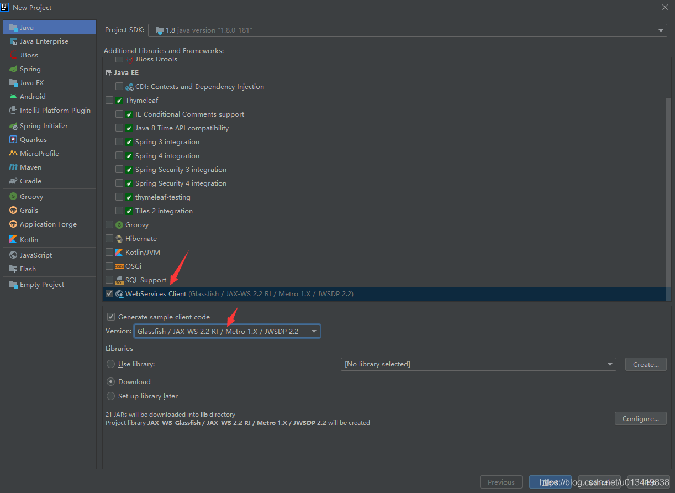The image size is (675, 493).
Task: Uncheck the WebServices Client checkbox
Action: pos(109,293)
